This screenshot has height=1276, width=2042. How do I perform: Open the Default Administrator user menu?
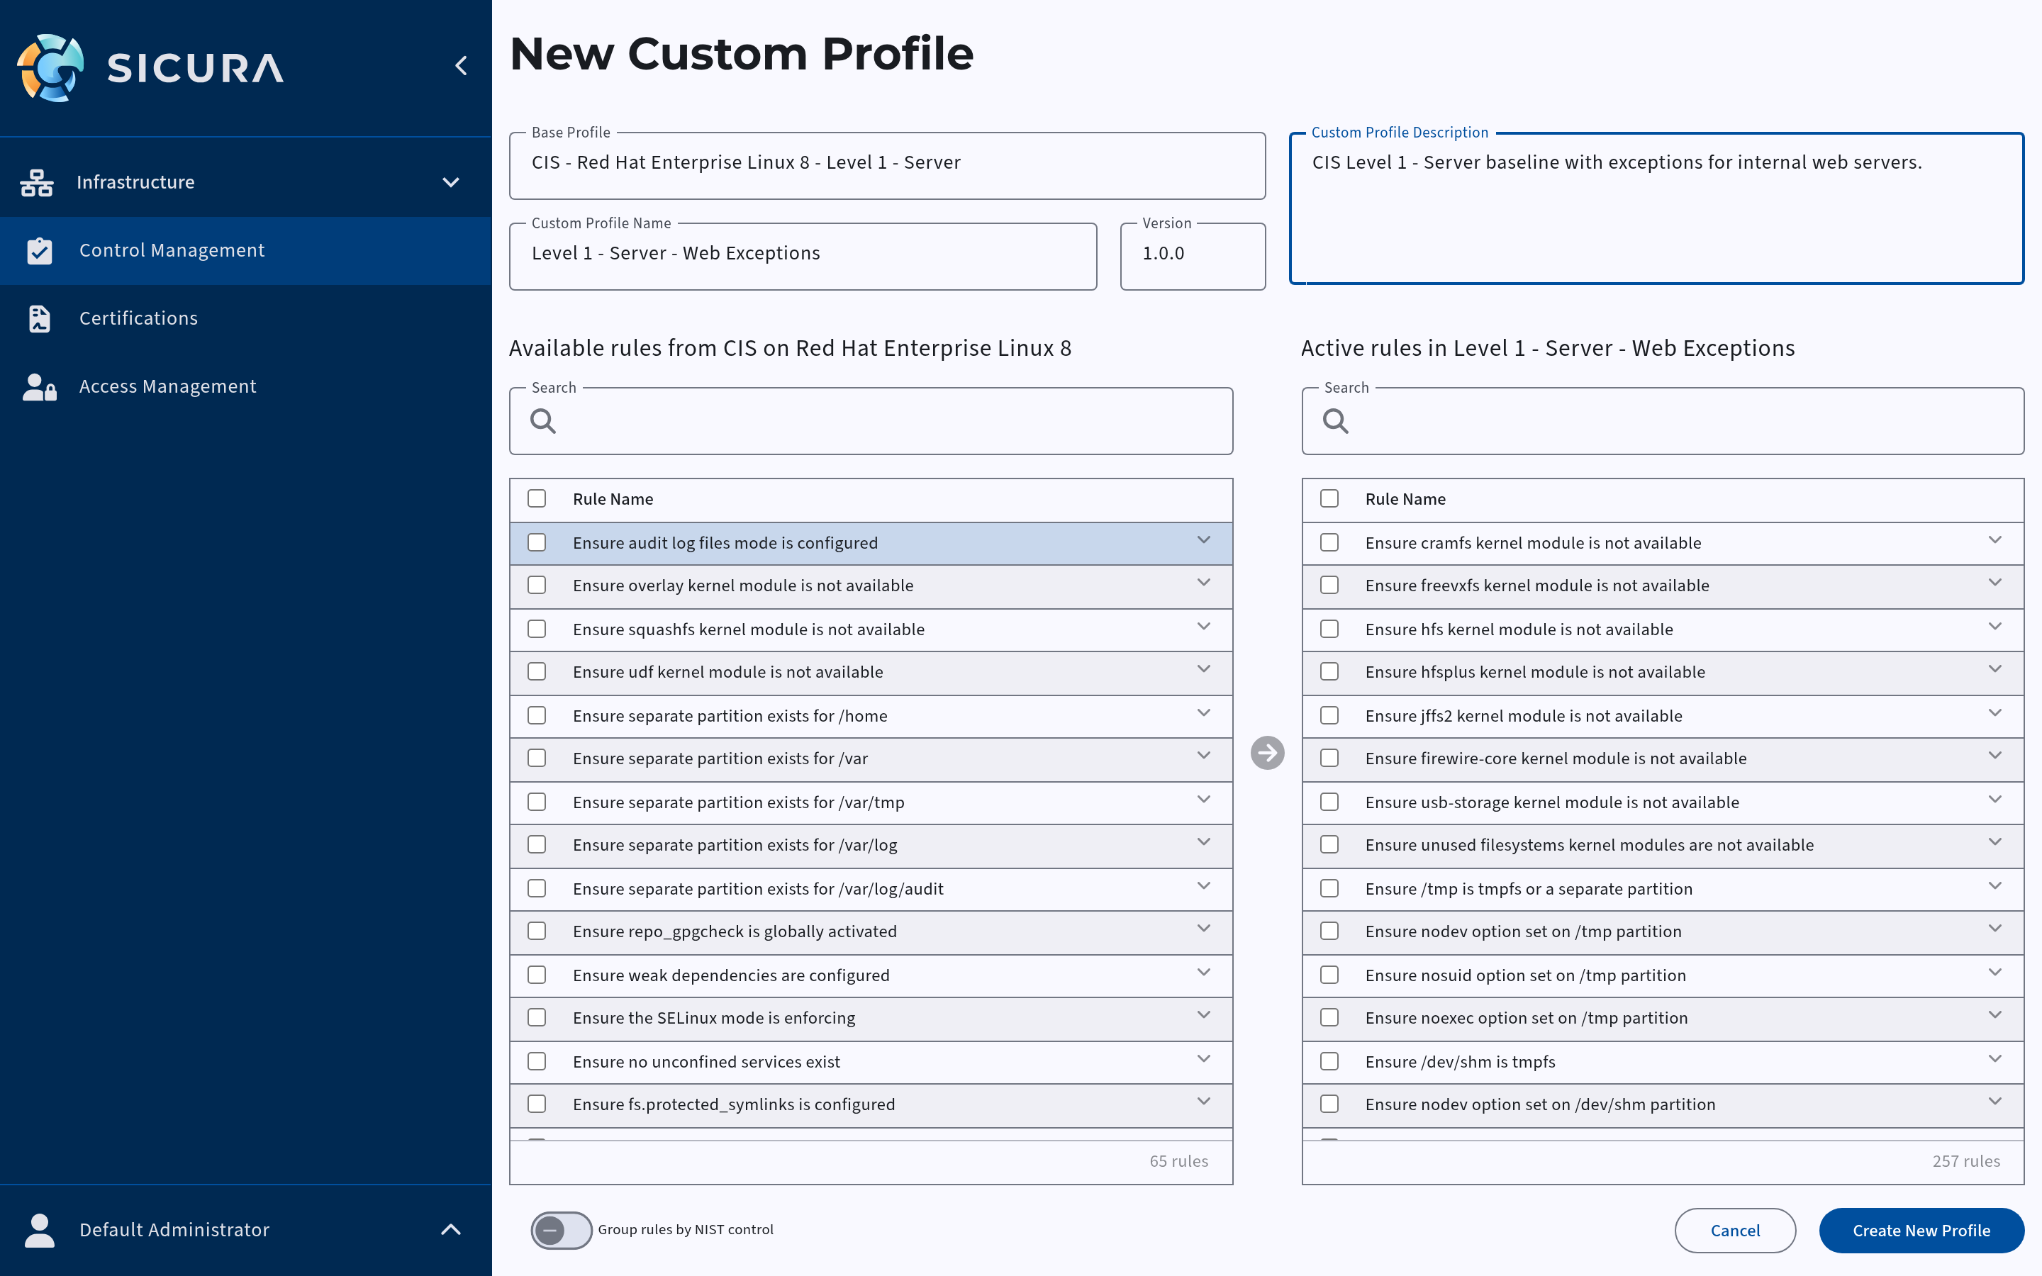click(245, 1230)
